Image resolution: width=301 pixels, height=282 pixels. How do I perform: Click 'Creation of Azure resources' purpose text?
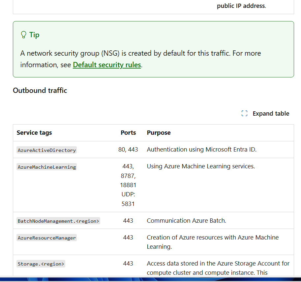coord(213,242)
